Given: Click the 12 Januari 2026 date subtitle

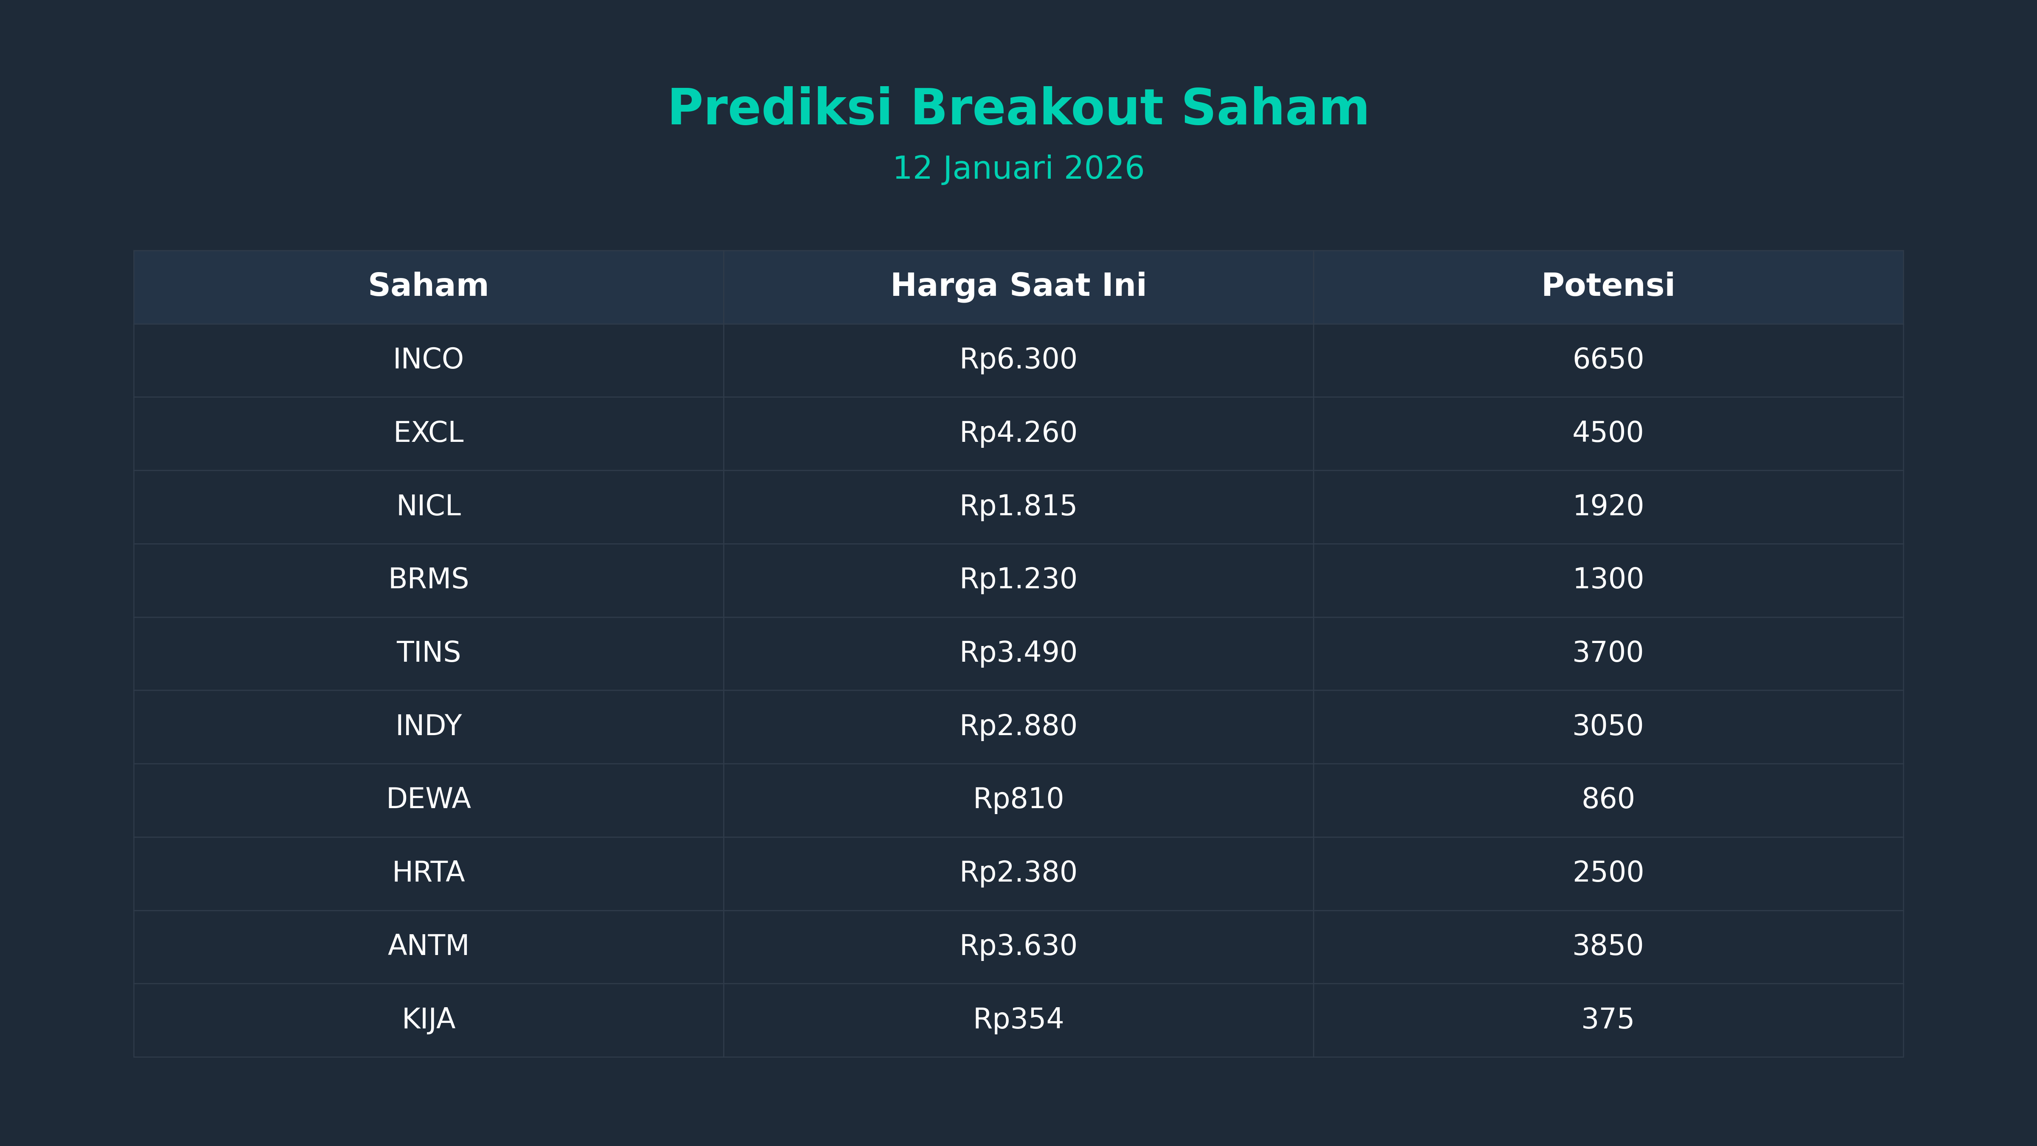Looking at the screenshot, I should click(x=1018, y=169).
